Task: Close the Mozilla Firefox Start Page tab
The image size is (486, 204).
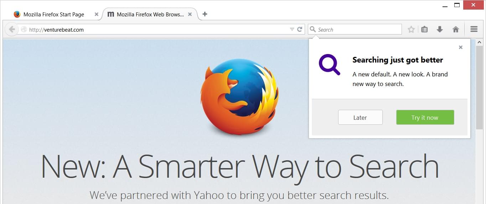Action: coord(96,15)
